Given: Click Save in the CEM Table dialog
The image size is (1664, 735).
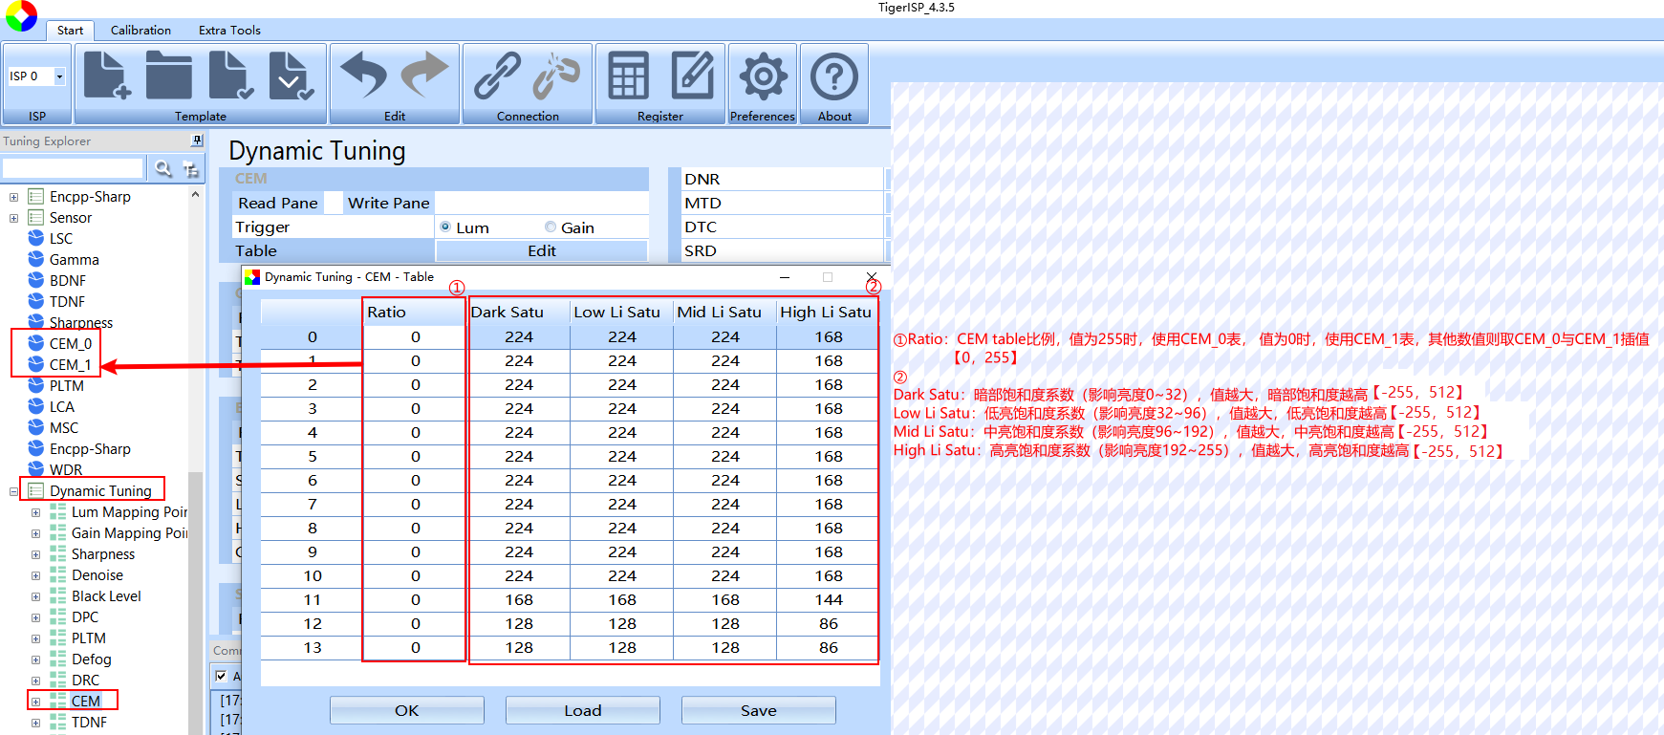Looking at the screenshot, I should pyautogui.click(x=759, y=710).
